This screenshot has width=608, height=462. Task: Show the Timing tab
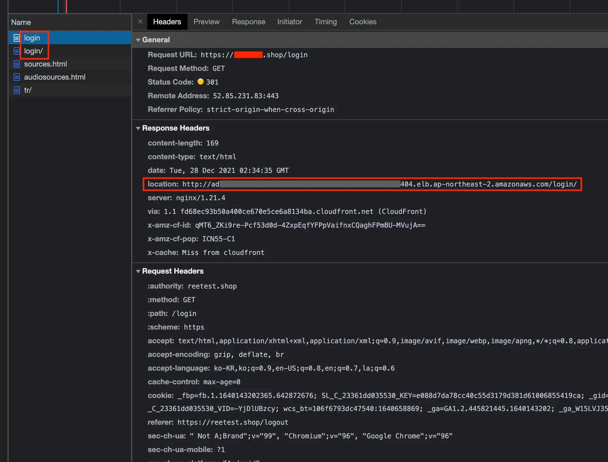(325, 22)
